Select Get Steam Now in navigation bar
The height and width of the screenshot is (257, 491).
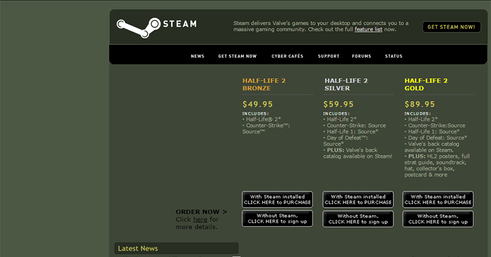[x=238, y=57]
